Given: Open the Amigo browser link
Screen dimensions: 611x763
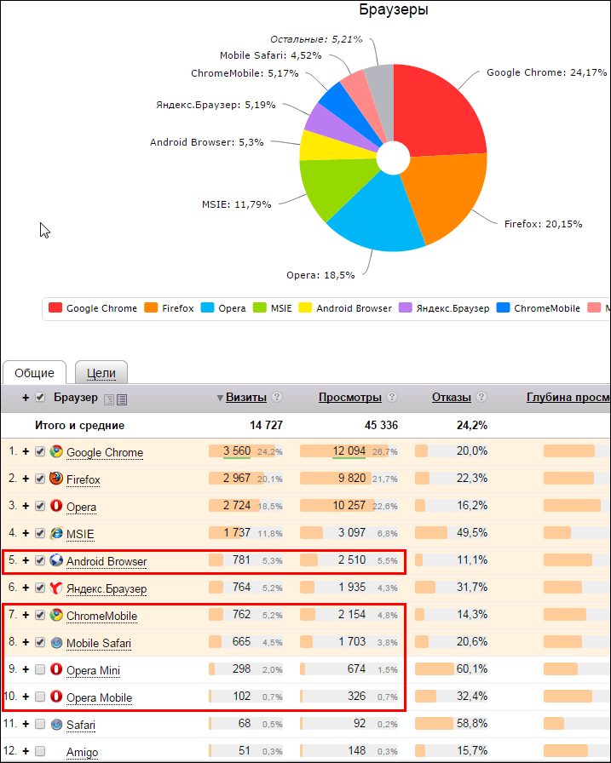Looking at the screenshot, I should 82,752.
